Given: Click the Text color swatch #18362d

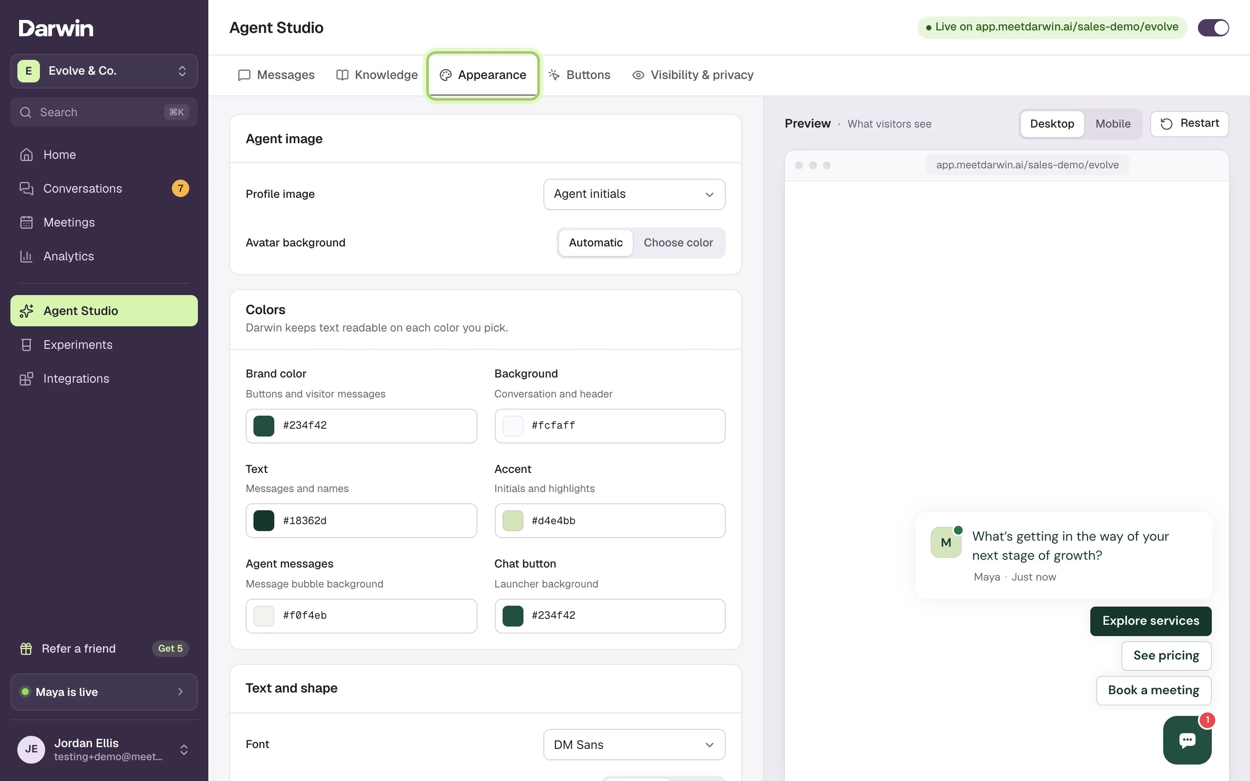Looking at the screenshot, I should pos(263,521).
